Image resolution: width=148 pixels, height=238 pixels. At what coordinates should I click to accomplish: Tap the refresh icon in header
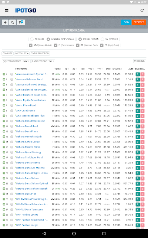142,10
